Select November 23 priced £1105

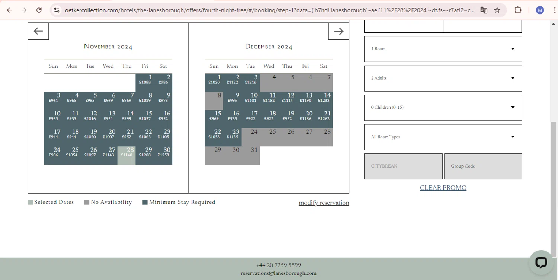[x=163, y=137]
